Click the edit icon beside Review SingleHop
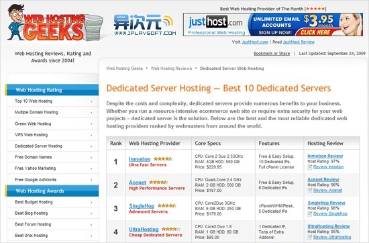Viewport: 369px width, 243px height. point(310,214)
